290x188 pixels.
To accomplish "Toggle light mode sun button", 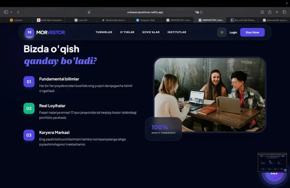I will pos(222,32).
